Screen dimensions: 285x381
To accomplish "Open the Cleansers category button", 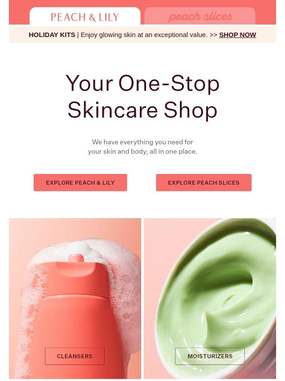I will pyautogui.click(x=75, y=356).
